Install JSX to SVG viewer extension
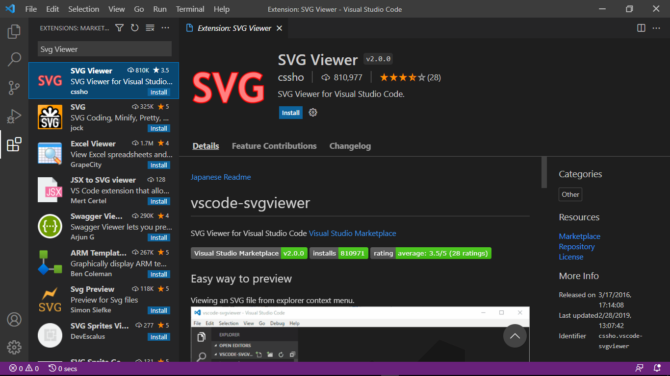 159,201
